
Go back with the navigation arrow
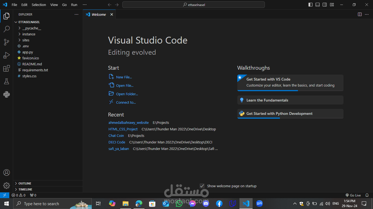pos(109,5)
